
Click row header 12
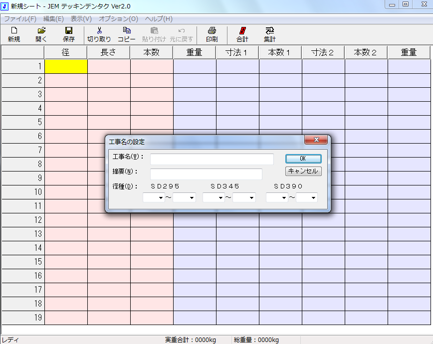[23, 220]
